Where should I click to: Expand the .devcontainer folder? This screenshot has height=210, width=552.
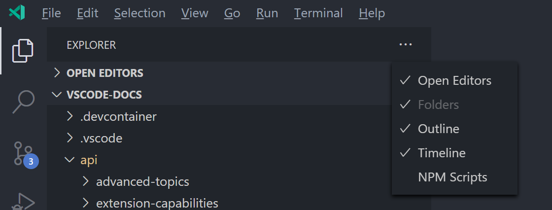[x=118, y=117]
